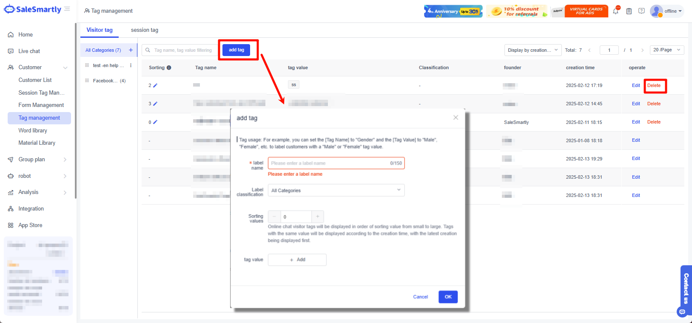692x323 pixels.
Task: Click the add tag button
Action: (x=236, y=50)
